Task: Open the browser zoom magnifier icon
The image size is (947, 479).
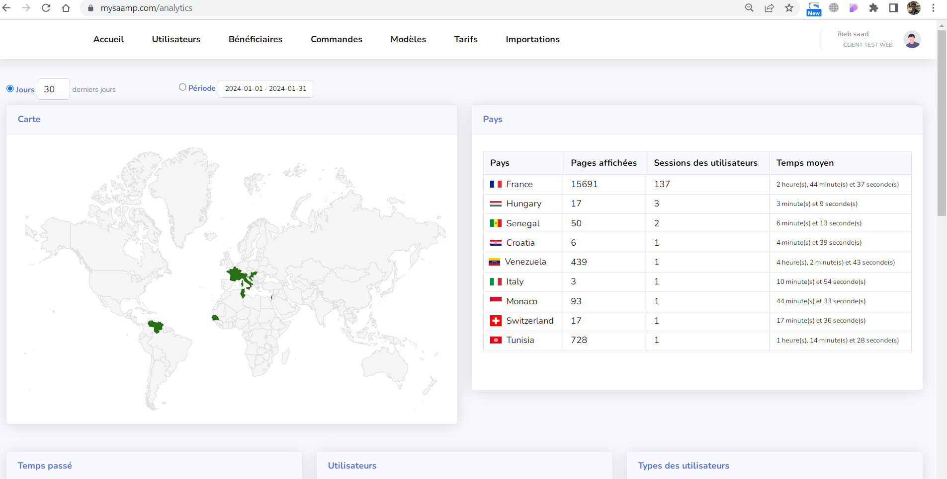Action: click(x=749, y=8)
